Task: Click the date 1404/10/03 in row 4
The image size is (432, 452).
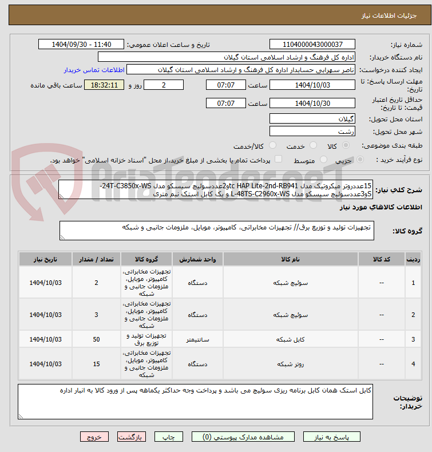Action: tap(46, 364)
